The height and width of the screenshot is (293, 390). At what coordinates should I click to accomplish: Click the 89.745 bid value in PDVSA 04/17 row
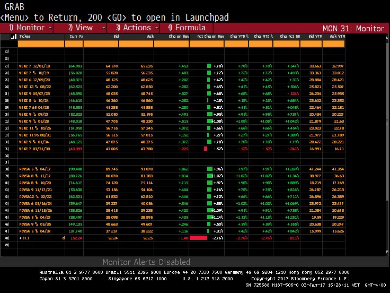tap(112, 169)
